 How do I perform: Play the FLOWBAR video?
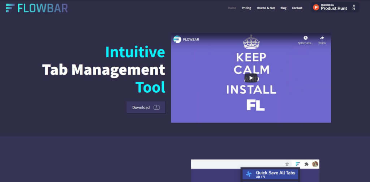pos(251,78)
